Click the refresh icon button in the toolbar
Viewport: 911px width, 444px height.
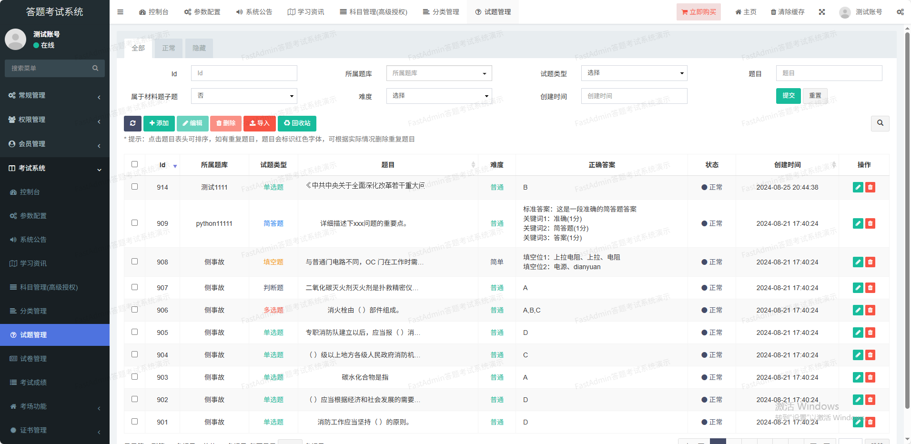point(132,123)
